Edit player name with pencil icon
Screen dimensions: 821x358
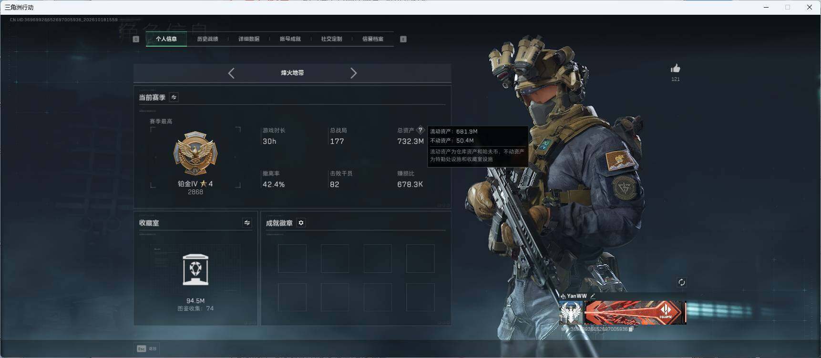[593, 296]
